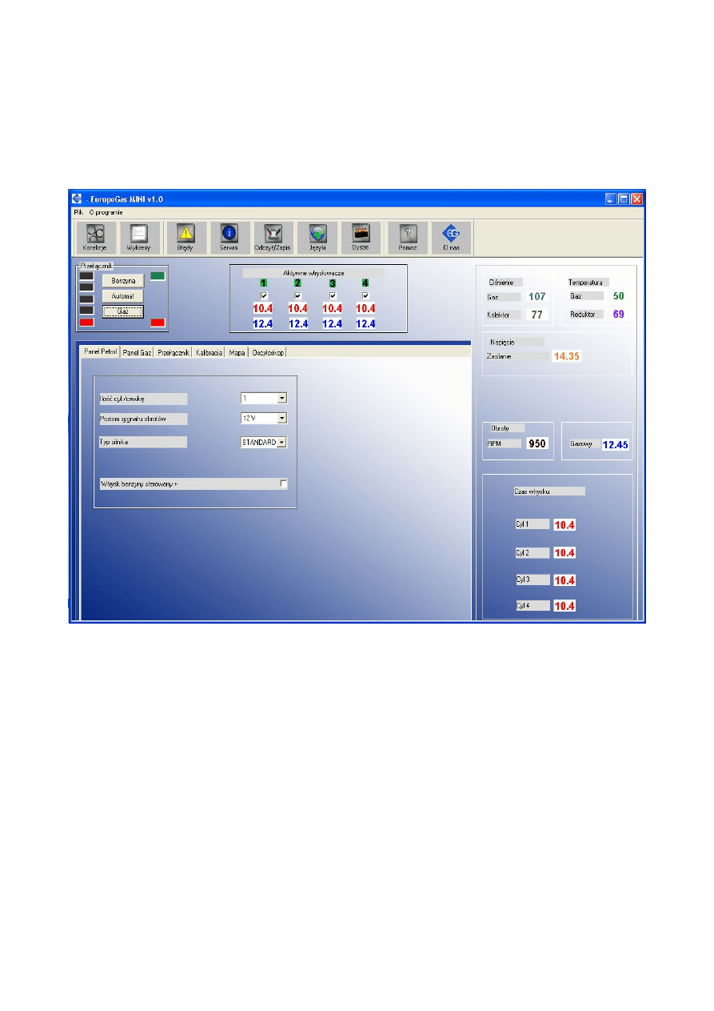Screen dimensions: 714x1011
Task: Open the Poziom sygnału obrotów dropdown
Action: (x=281, y=418)
